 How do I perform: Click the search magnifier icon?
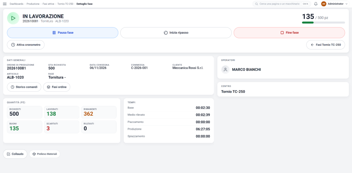256,4
